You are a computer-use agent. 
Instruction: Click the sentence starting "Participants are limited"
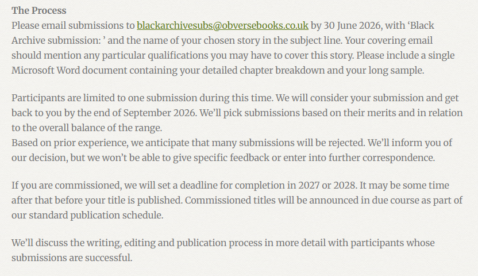click(144, 98)
